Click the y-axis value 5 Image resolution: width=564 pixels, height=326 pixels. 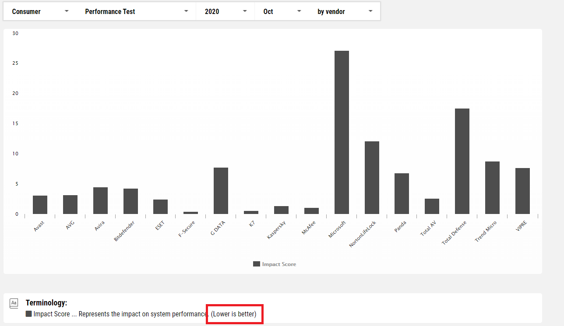[17, 184]
